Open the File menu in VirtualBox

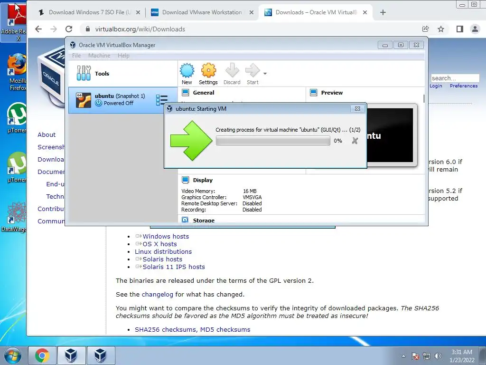click(x=76, y=56)
